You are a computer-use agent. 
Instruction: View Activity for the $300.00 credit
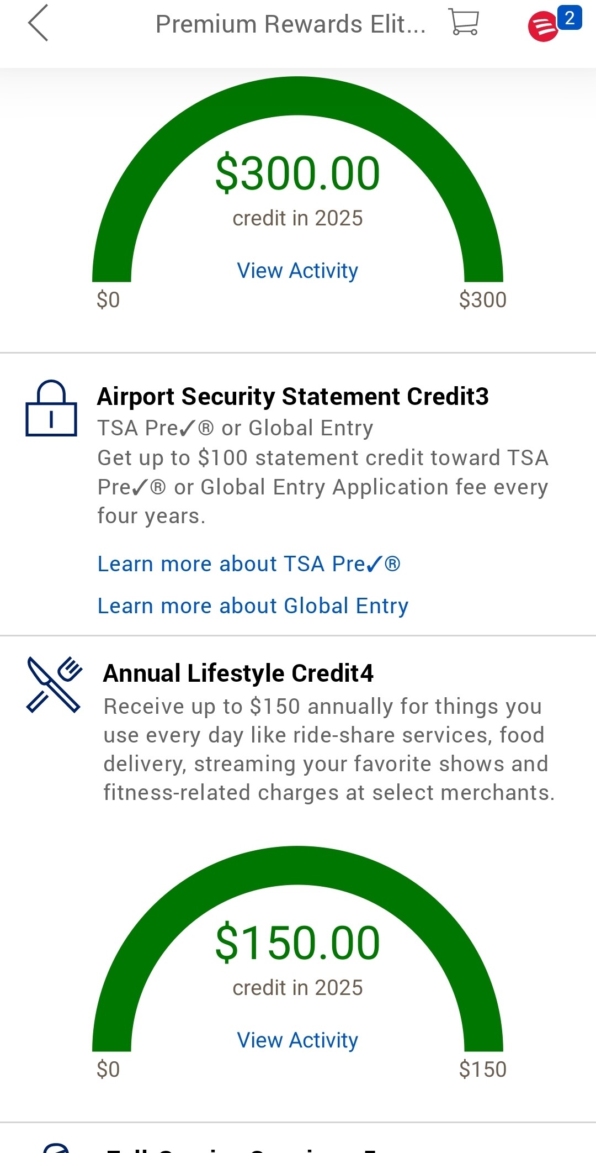click(x=297, y=271)
